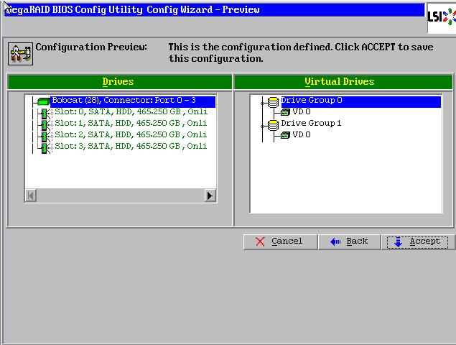The width and height of the screenshot is (456, 345).
Task: Click the Drives list right scroll arrow
Action: [210, 195]
